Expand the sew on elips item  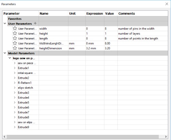coord(15,122)
